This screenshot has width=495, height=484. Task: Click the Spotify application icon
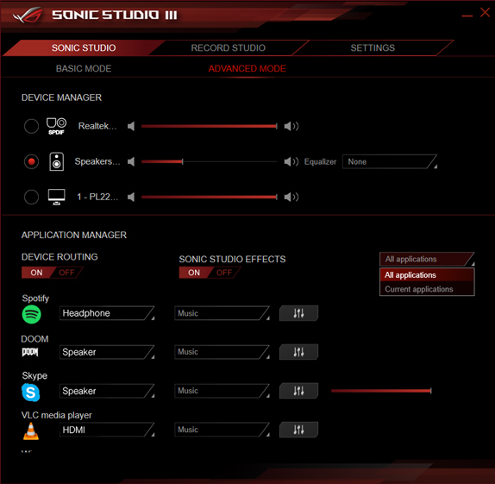[31, 314]
